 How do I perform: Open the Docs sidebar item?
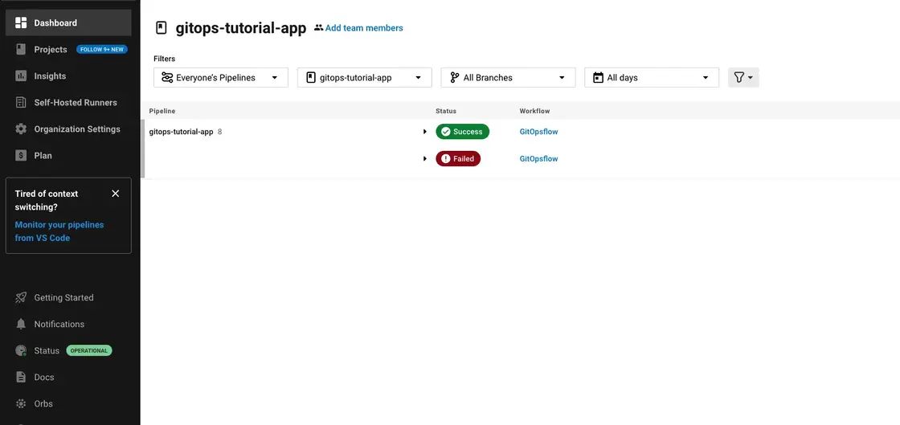pos(43,377)
